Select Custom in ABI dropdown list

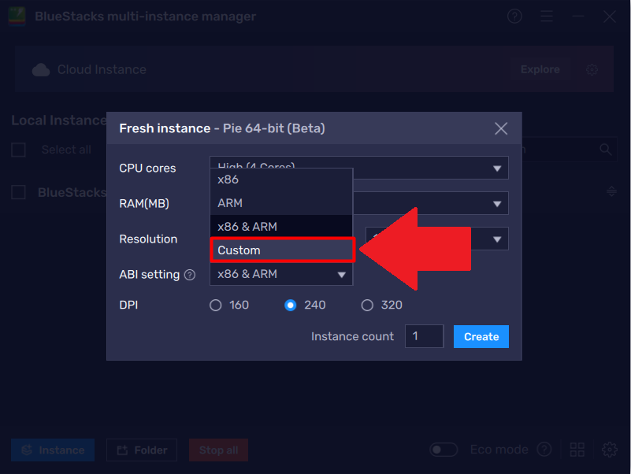tap(281, 250)
